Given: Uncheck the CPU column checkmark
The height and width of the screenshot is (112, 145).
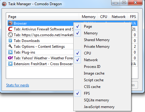Looking at the screenshot, I should click(78, 53).
